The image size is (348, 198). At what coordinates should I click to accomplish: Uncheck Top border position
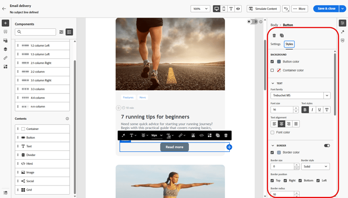click(x=272, y=180)
